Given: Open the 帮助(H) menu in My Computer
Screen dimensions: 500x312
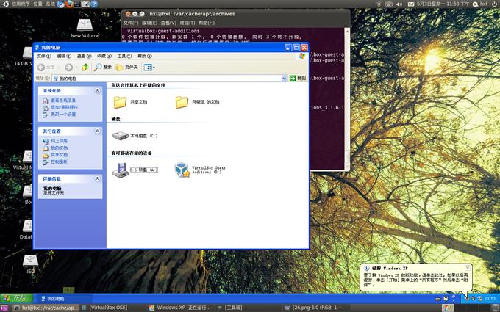Looking at the screenshot, I should click(x=144, y=56).
